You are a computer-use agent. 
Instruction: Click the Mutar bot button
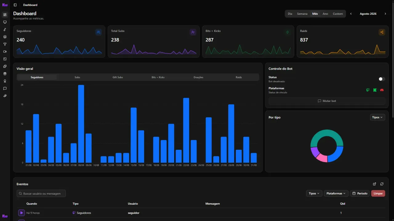327,101
